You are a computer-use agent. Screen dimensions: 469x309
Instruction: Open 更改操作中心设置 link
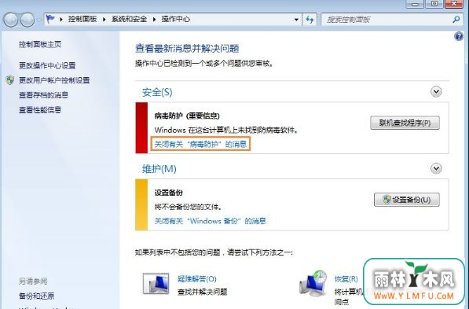[x=47, y=65]
